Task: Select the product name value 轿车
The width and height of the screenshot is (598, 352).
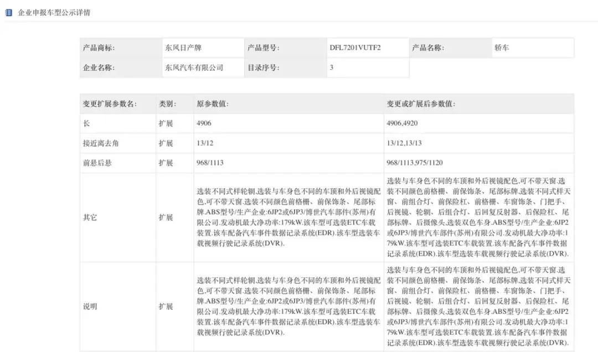Action: (502, 48)
